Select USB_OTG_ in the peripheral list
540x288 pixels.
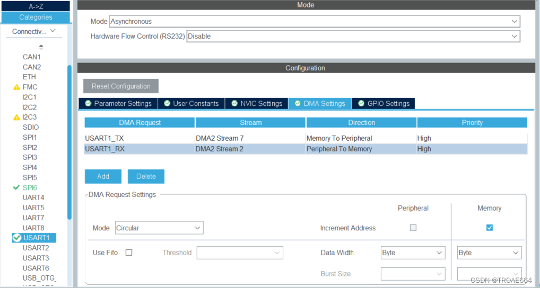pyautogui.click(x=39, y=278)
